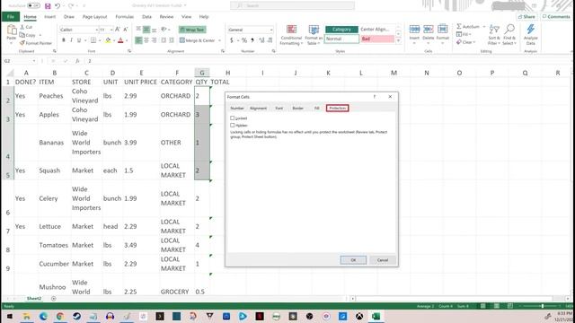575x323 pixels.
Task: Toggle the AutoSave switch
Action: tap(34, 6)
